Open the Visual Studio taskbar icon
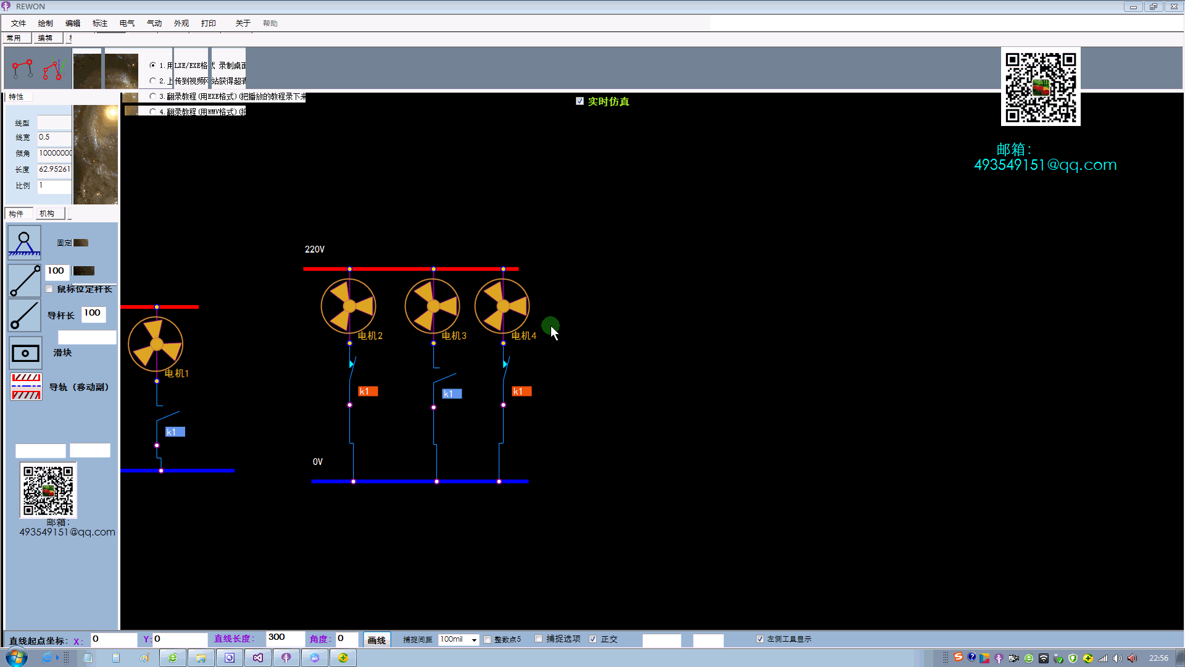 258,658
